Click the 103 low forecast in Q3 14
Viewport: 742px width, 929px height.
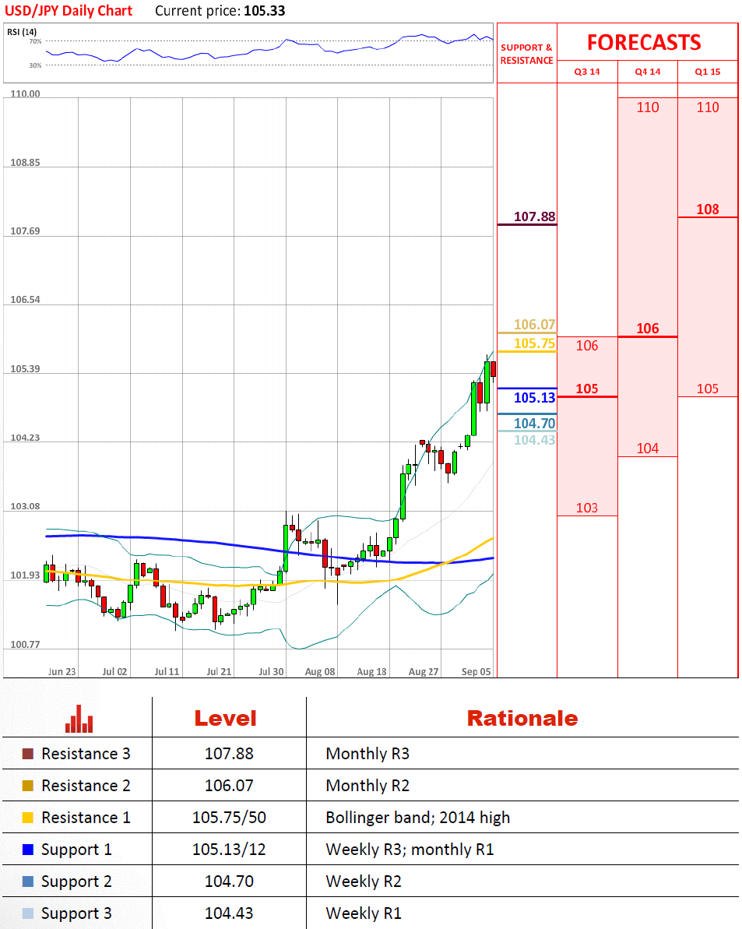pos(587,508)
